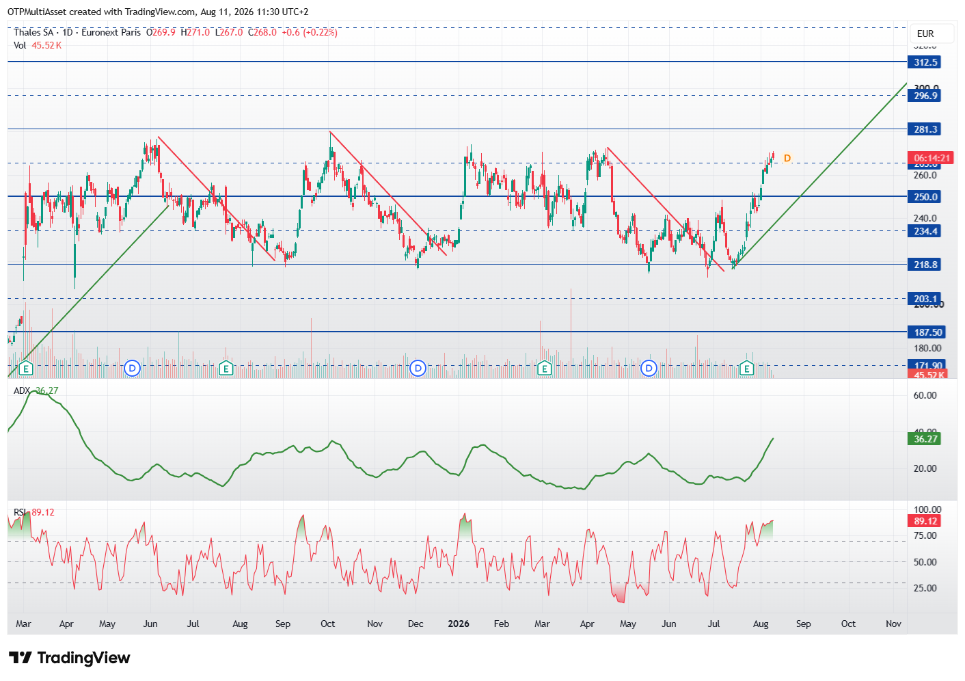Select the 218.8 price level label
The image size is (965, 681).
click(925, 265)
